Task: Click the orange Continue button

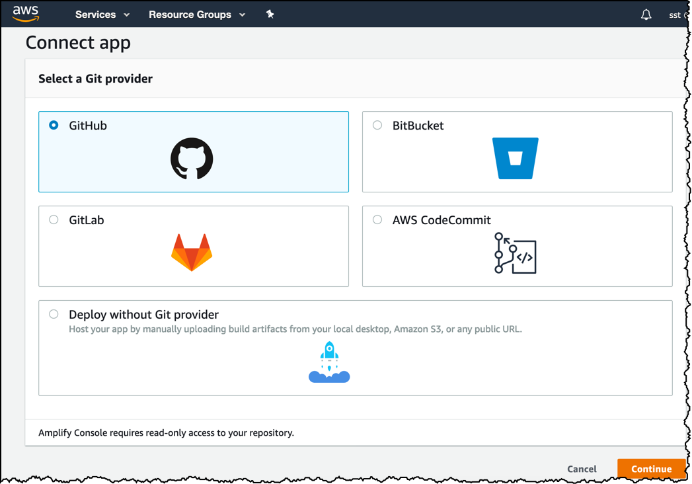Action: coord(652,469)
